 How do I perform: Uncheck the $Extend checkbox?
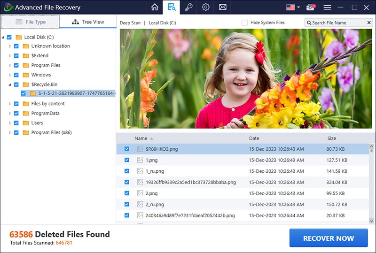(x=16, y=55)
